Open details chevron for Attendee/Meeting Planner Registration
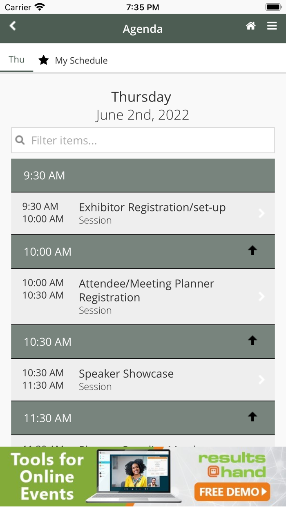This screenshot has height=509, width=286. (x=261, y=296)
